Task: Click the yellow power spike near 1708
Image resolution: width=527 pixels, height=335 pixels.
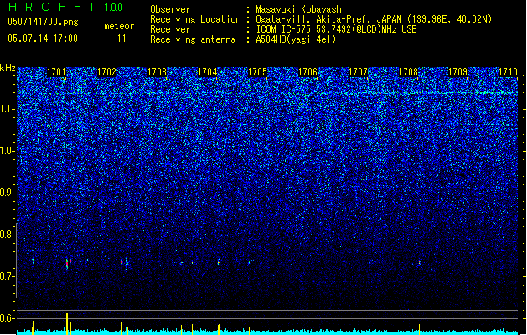Action: pyautogui.click(x=419, y=329)
